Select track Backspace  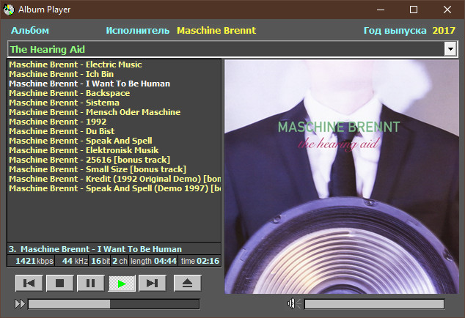pos(70,93)
